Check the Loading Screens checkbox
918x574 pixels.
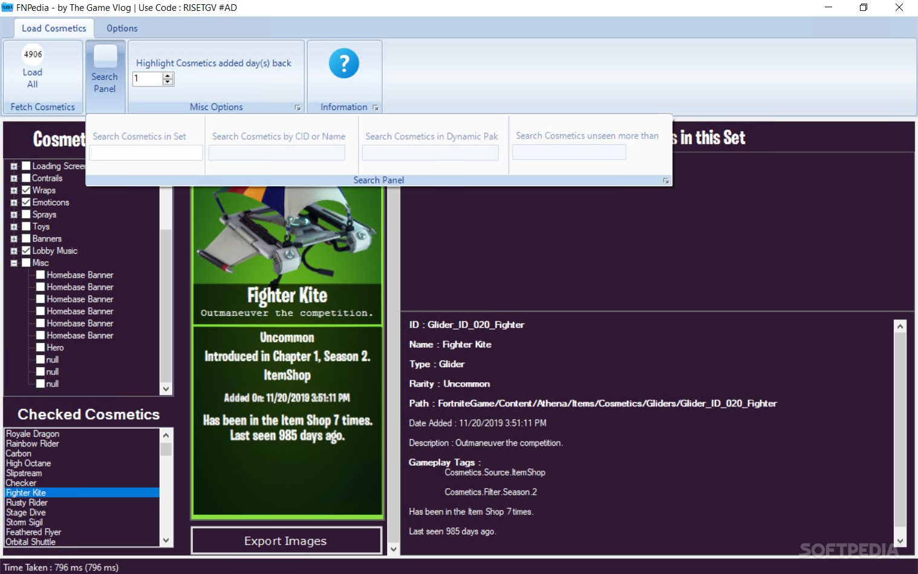(x=26, y=166)
